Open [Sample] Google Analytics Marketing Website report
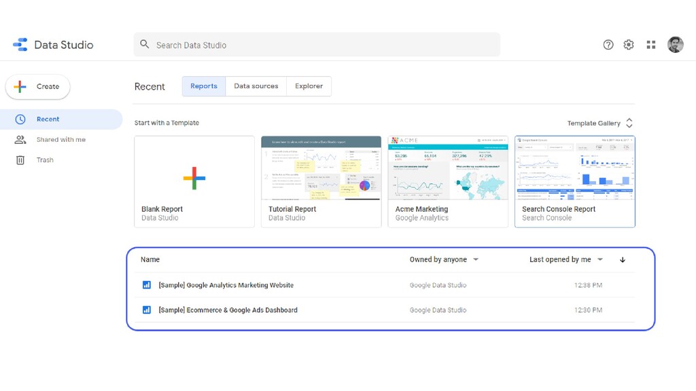This screenshot has width=696, height=391. (226, 285)
